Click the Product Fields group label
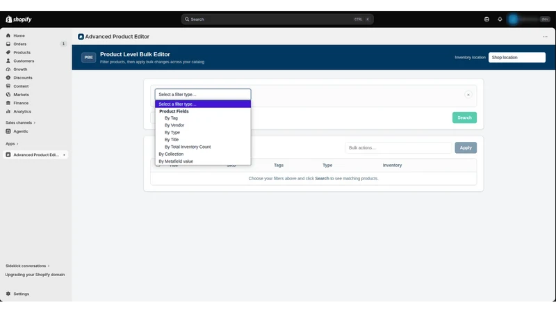This screenshot has height=313, width=556. pos(174,111)
